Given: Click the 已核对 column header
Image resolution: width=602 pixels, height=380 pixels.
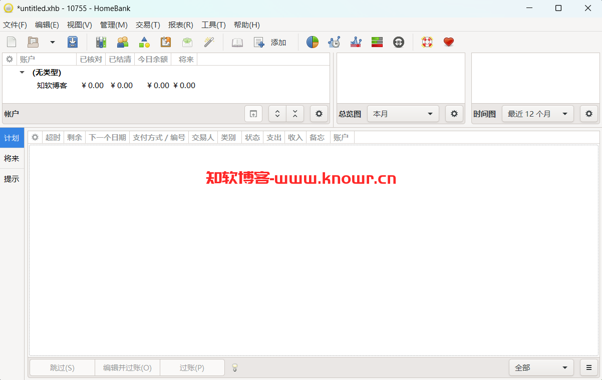Looking at the screenshot, I should pos(91,59).
